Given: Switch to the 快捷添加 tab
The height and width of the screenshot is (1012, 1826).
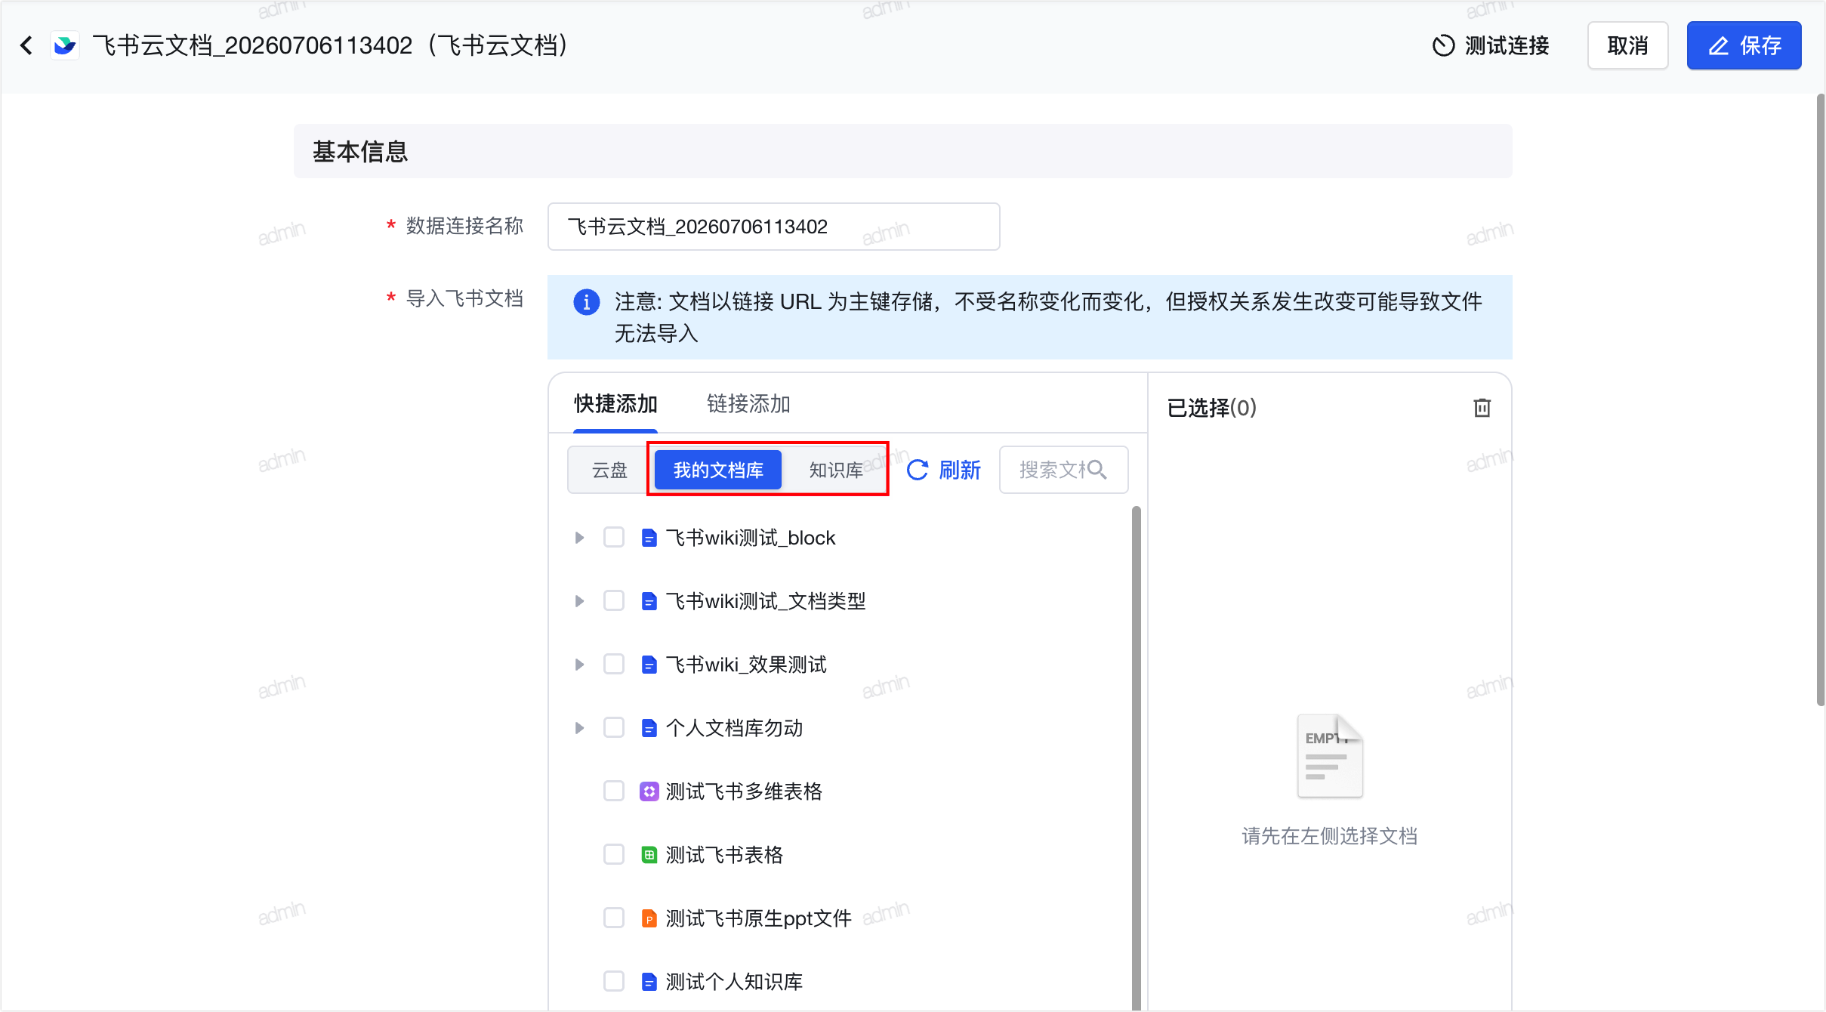Looking at the screenshot, I should [615, 404].
